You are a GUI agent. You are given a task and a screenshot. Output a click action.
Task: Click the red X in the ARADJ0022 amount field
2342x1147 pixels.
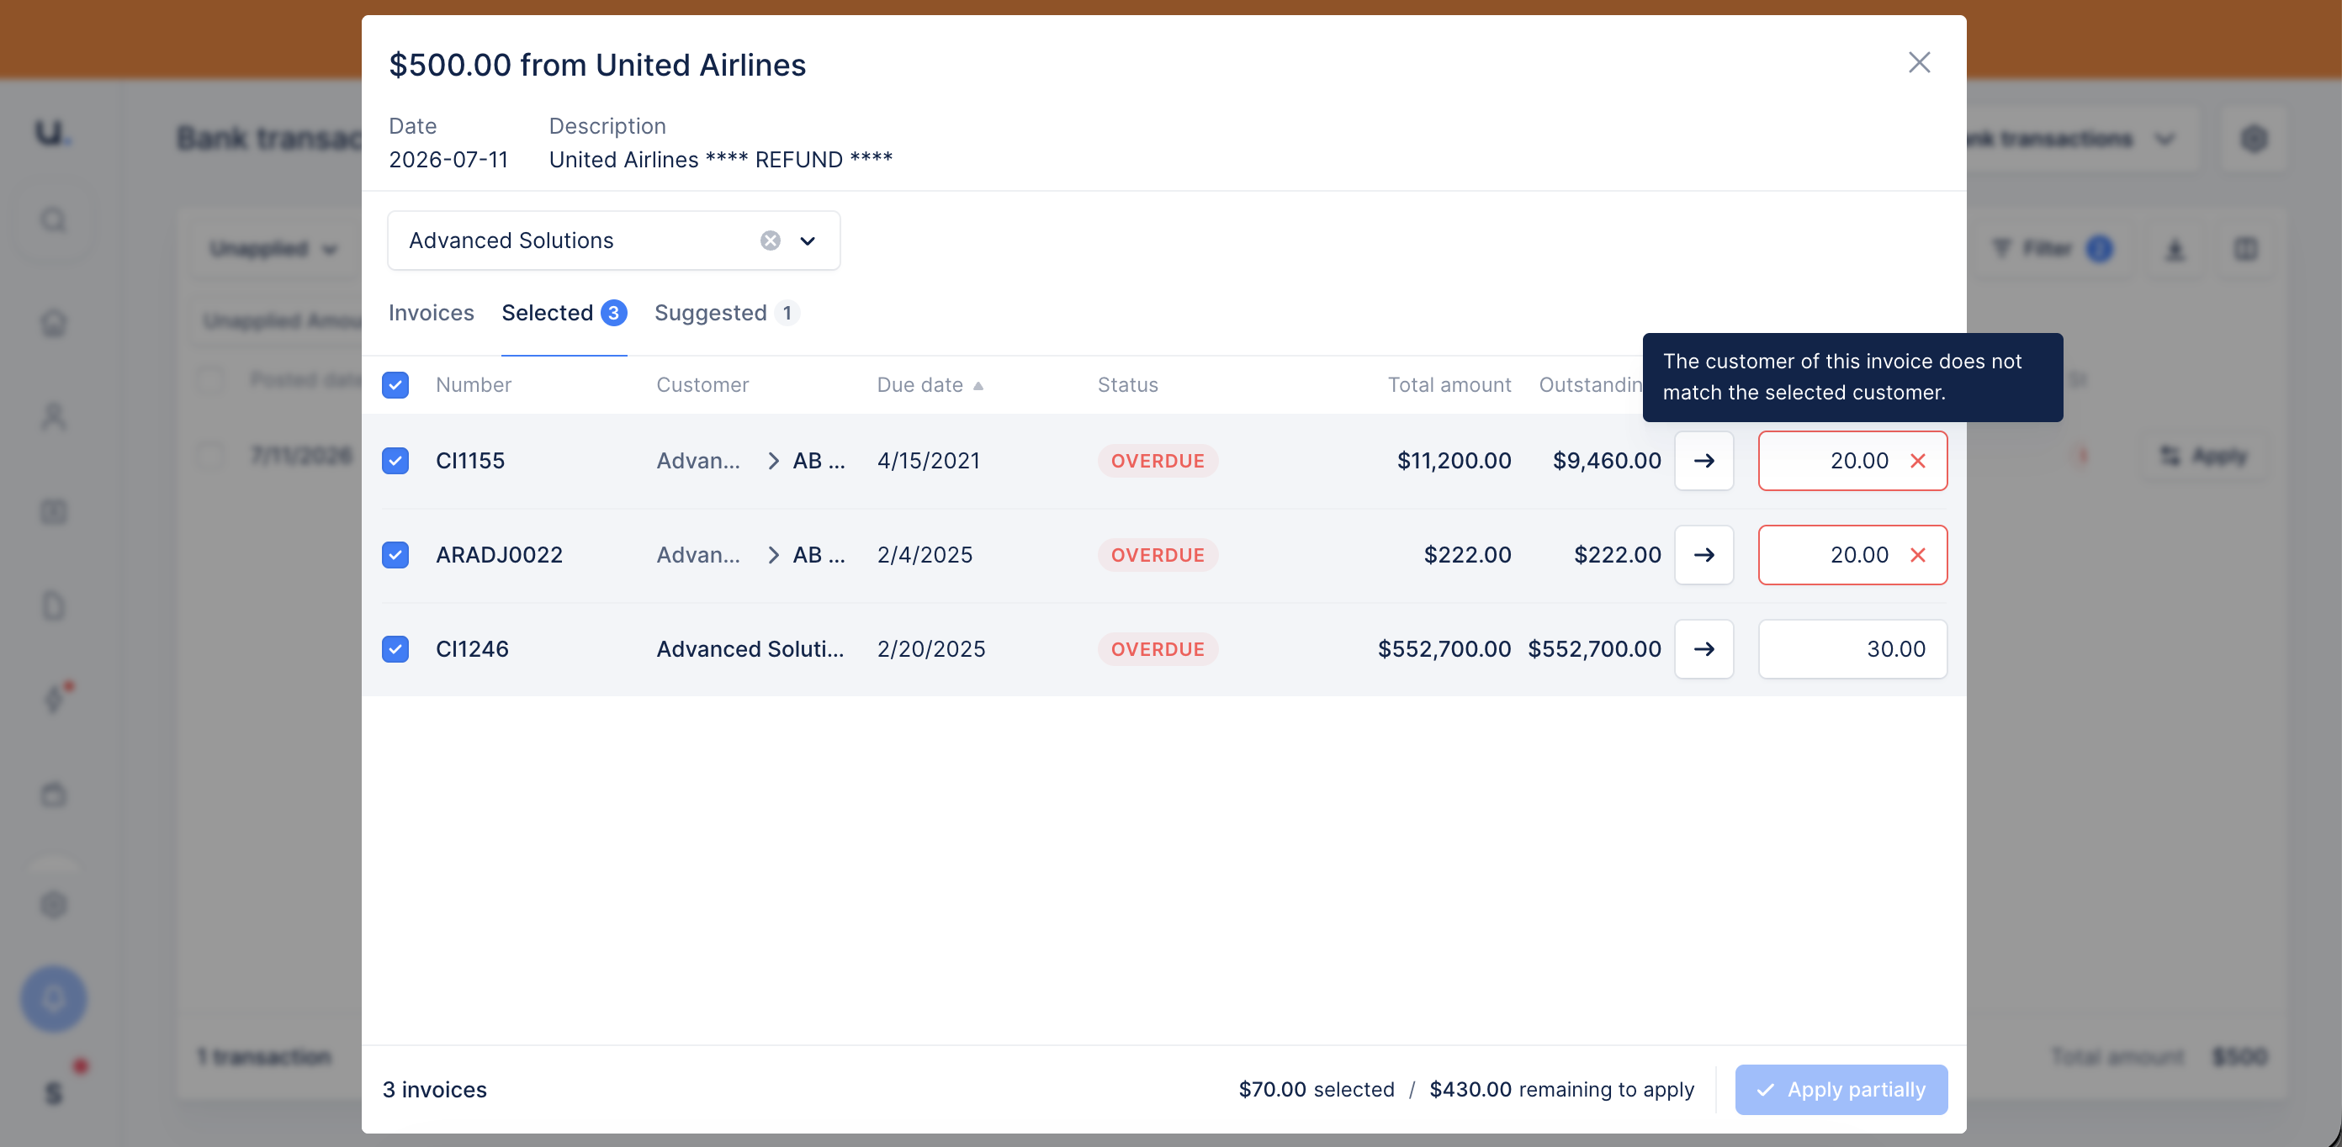tap(1917, 555)
